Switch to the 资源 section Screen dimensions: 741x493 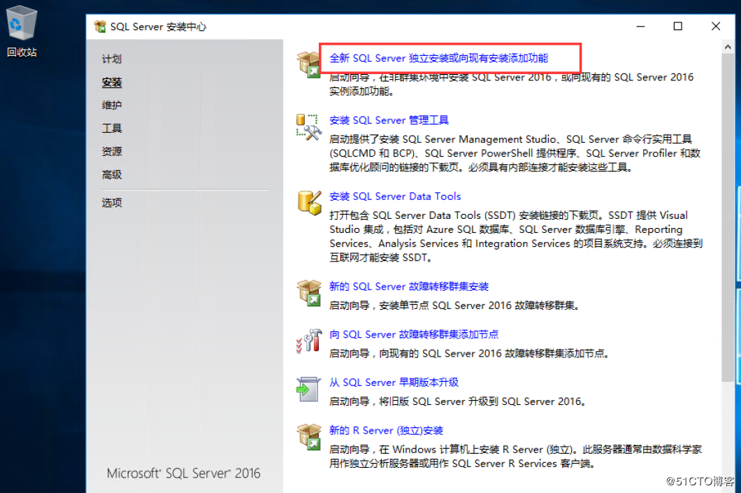(x=112, y=151)
